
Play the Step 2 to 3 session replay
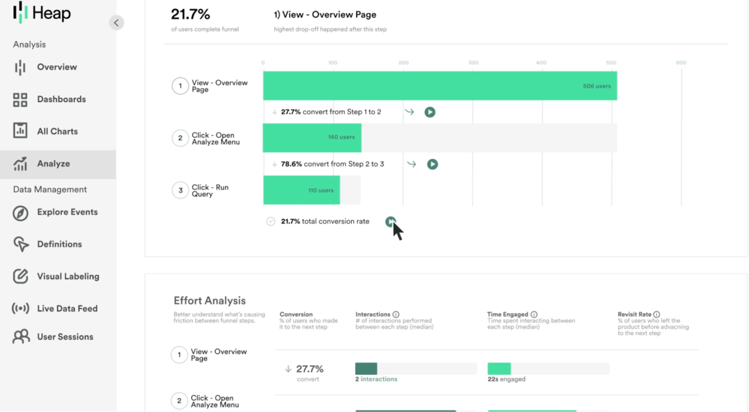click(432, 164)
